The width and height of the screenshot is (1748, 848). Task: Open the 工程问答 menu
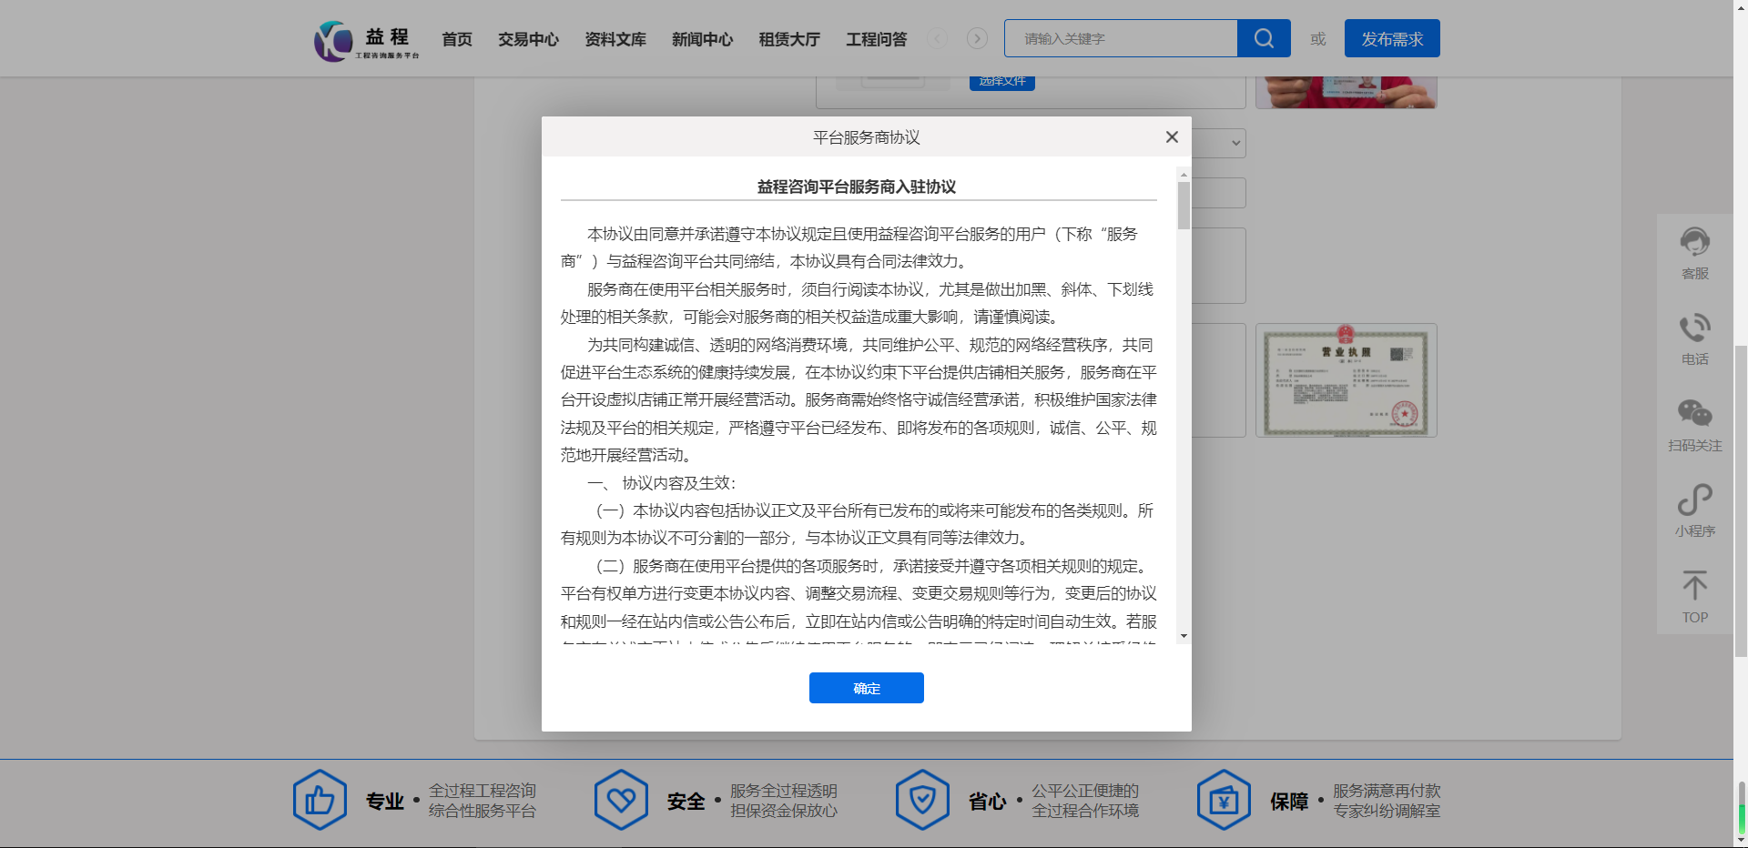877,39
